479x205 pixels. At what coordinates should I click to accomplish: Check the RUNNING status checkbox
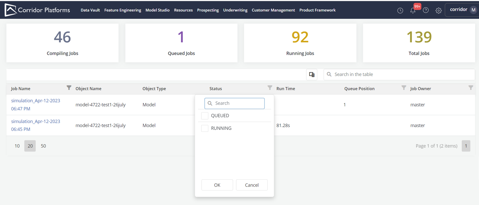205,128
